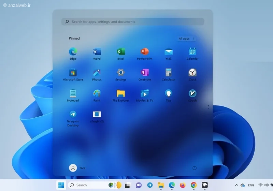The image size is (273, 191).
Task: Launch PowerPoint pinned app
Action: [x=144, y=54]
